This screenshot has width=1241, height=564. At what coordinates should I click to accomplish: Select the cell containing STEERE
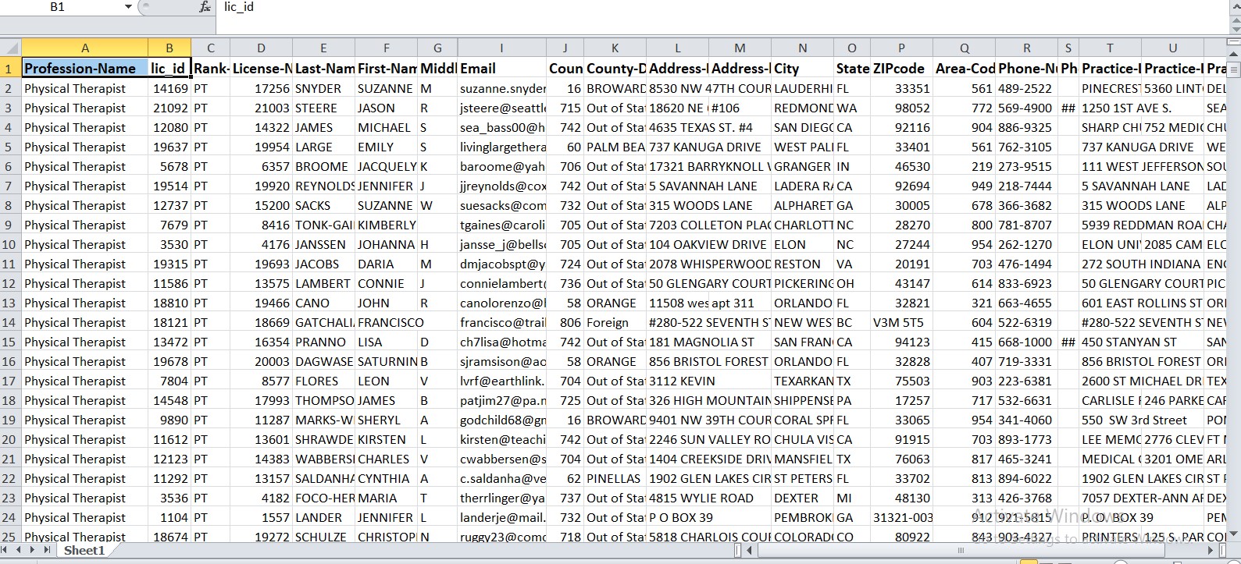point(323,108)
